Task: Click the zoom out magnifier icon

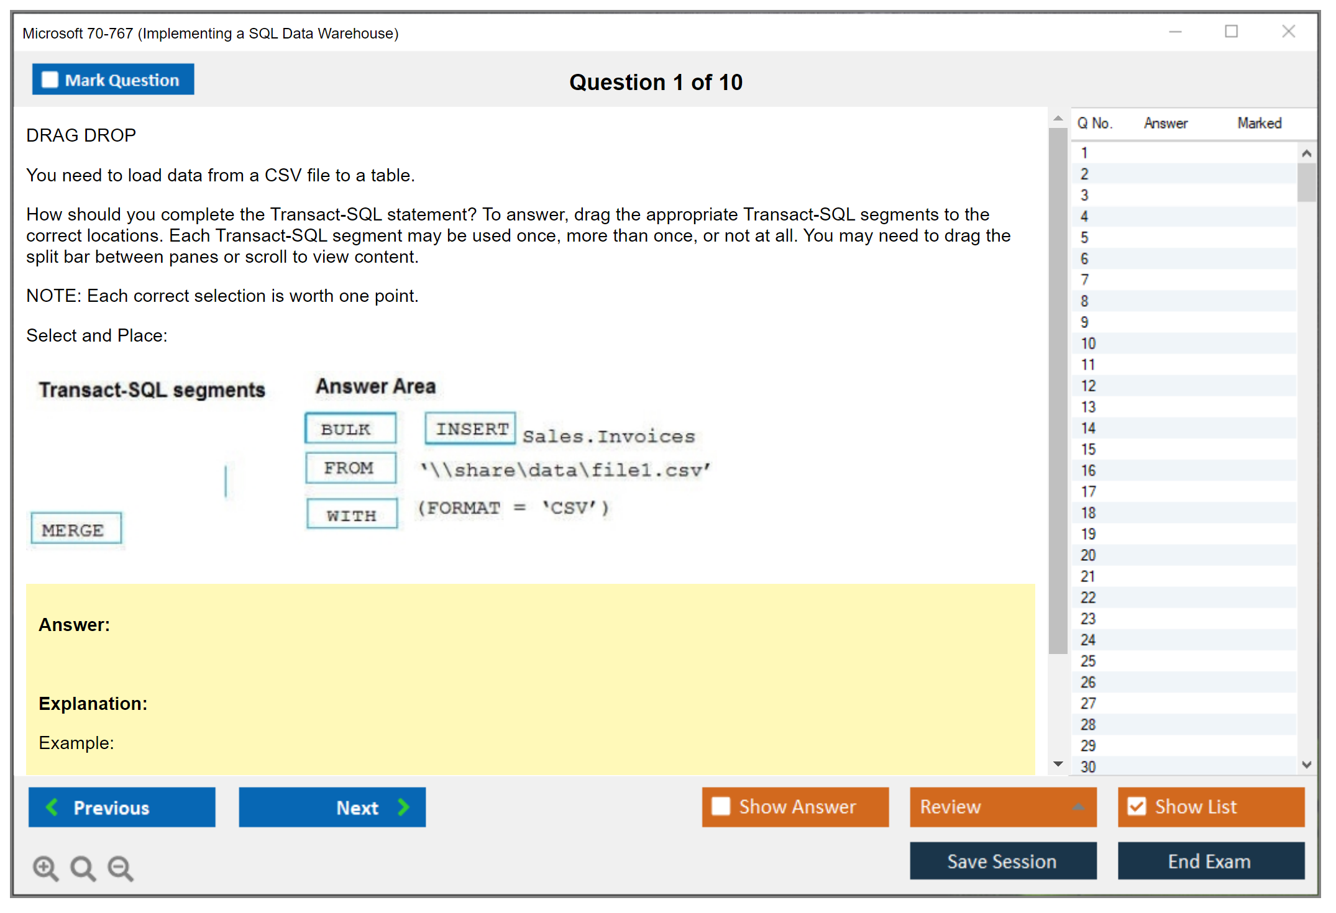Action: tap(120, 868)
